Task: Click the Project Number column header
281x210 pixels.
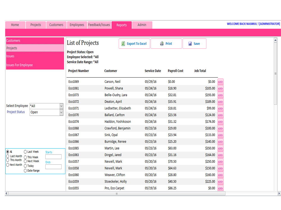Action: [x=78, y=71]
